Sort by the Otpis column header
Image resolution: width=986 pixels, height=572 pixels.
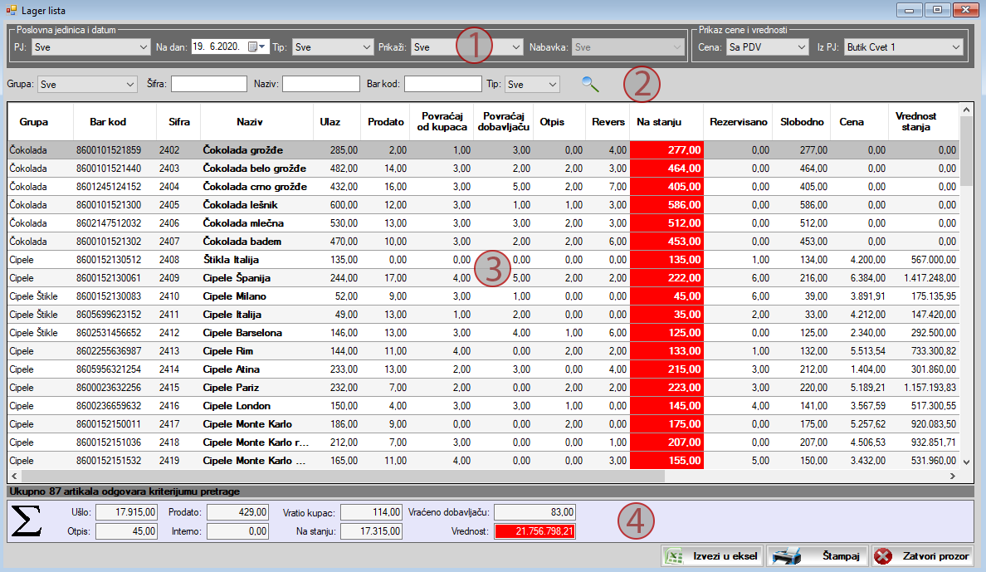click(559, 122)
